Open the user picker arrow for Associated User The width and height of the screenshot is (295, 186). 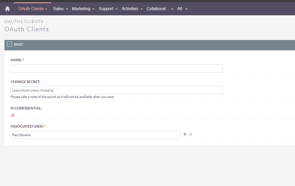coord(185,134)
